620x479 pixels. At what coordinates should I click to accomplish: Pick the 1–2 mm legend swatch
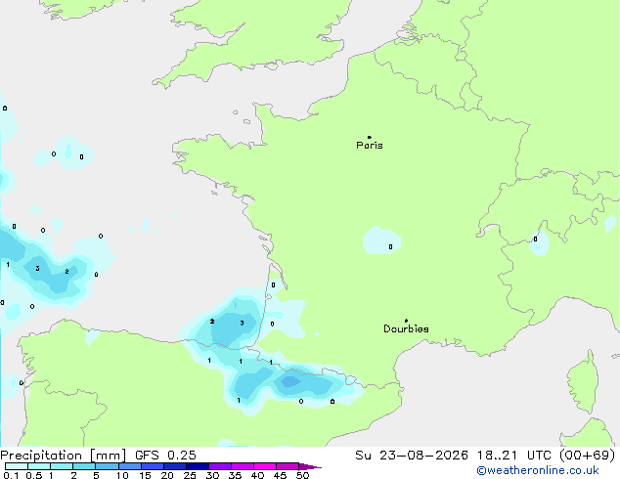pyautogui.click(x=62, y=466)
